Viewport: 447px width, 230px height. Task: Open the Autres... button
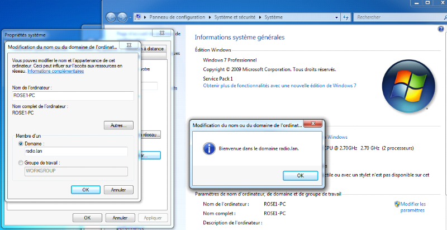(118, 125)
